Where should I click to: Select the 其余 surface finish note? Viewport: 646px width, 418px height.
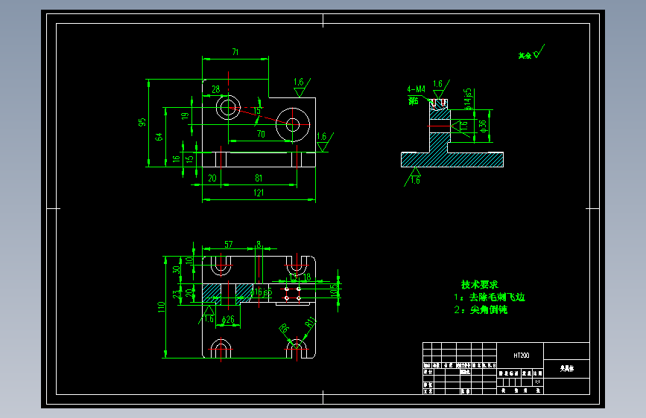click(x=525, y=56)
